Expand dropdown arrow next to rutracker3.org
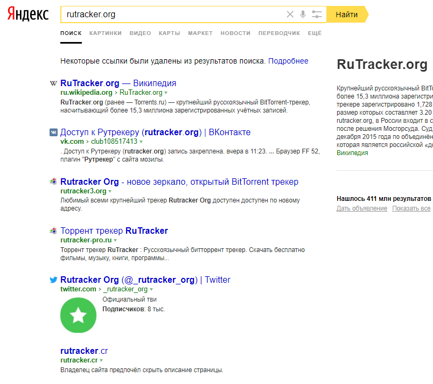 [110, 191]
